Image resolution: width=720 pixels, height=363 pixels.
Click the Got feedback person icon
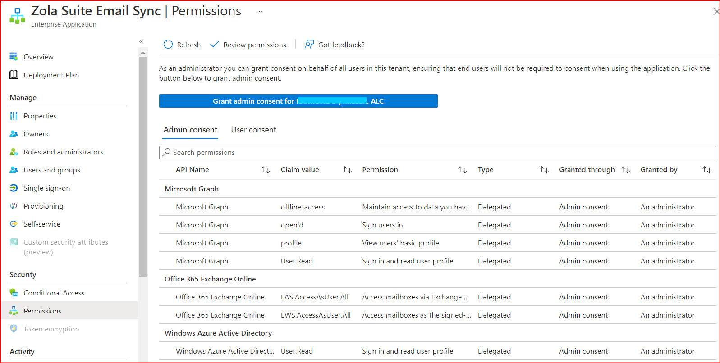point(309,44)
